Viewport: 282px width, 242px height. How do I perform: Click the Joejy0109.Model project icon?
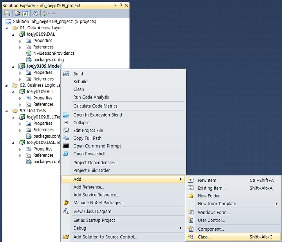click(x=22, y=66)
